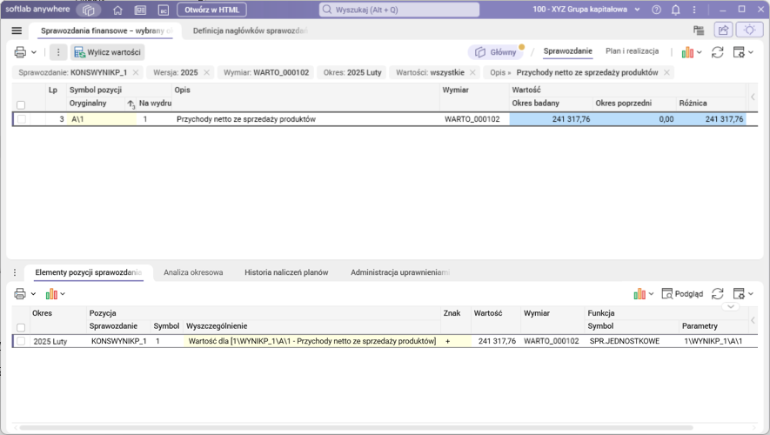Open print dropdown arrow in upper toolbar

(x=34, y=52)
